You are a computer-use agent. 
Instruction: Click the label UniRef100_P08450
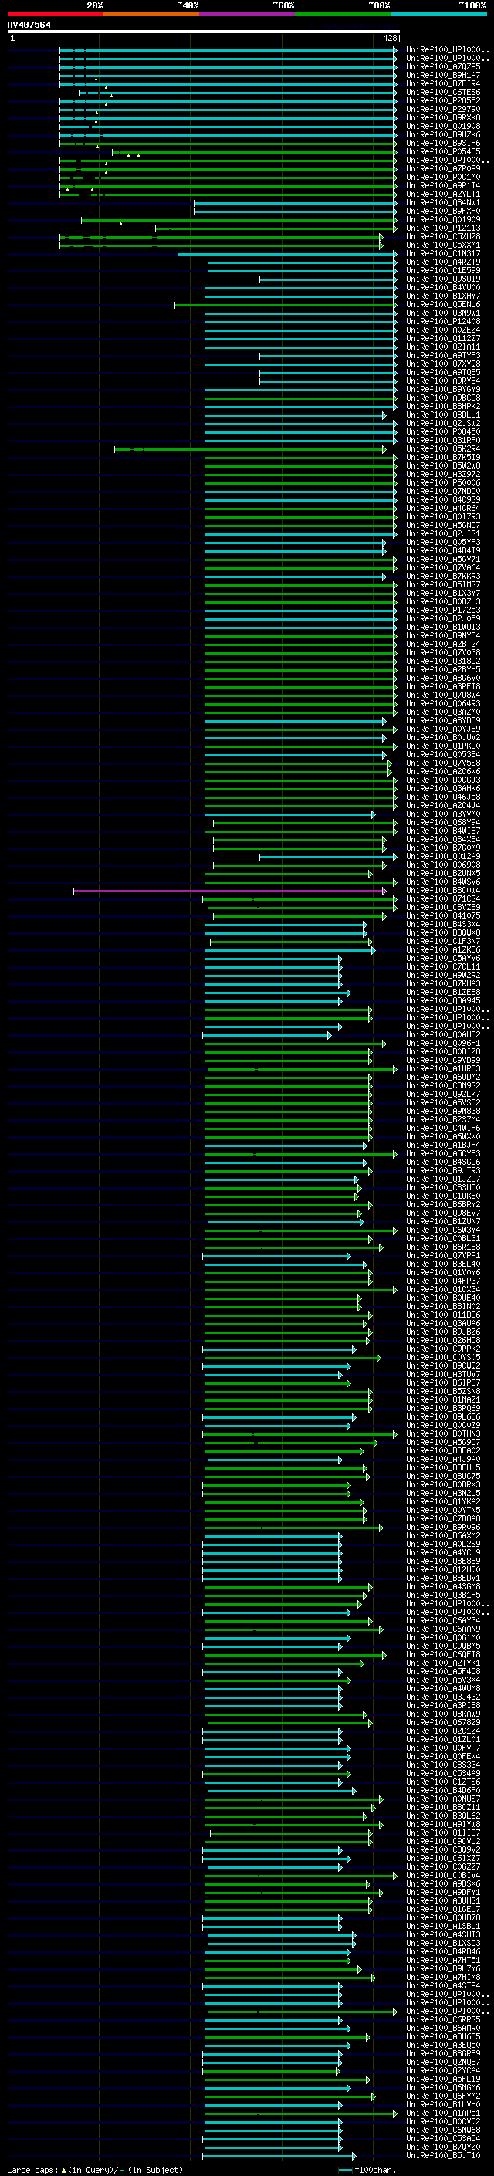443,431
